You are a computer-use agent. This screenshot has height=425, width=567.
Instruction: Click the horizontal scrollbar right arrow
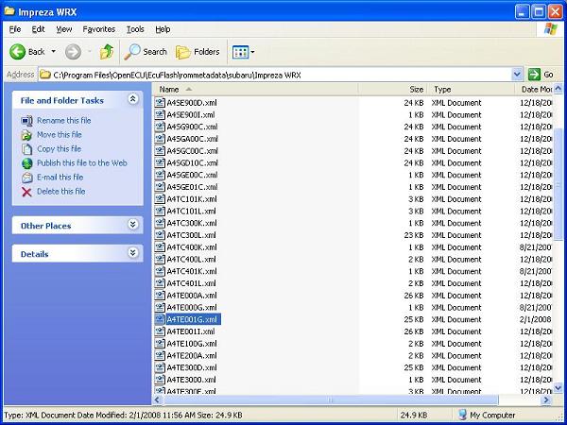pyautogui.click(x=546, y=399)
